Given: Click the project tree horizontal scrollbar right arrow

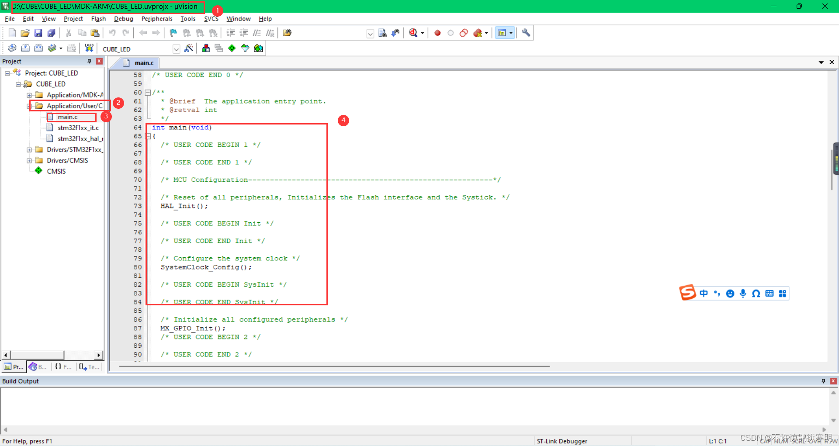Looking at the screenshot, I should tap(99, 355).
